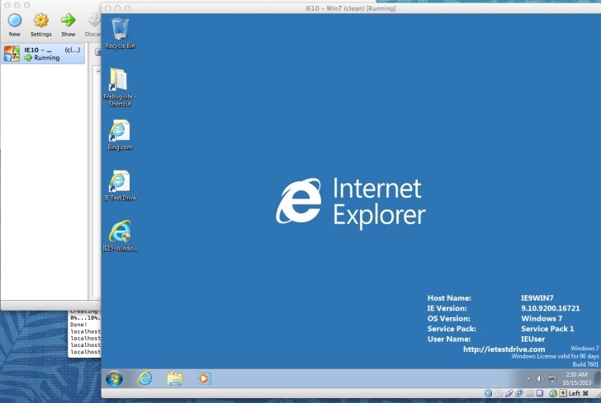
Task: Show hidden tray icons arrow in Windows tray
Action: [528, 379]
